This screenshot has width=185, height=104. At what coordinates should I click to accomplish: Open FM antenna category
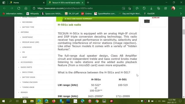click(23, 52)
